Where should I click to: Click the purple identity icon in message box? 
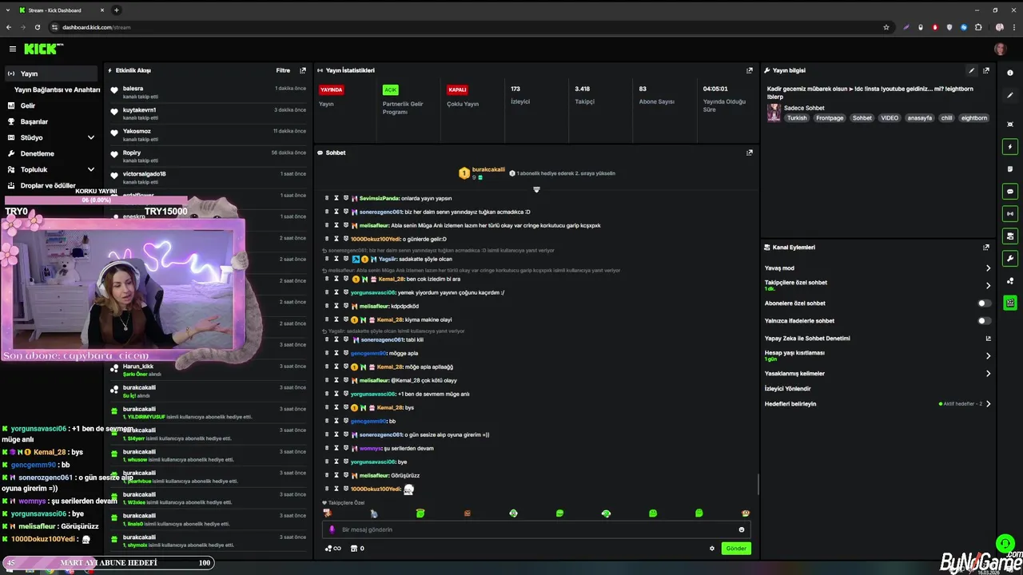click(x=332, y=529)
